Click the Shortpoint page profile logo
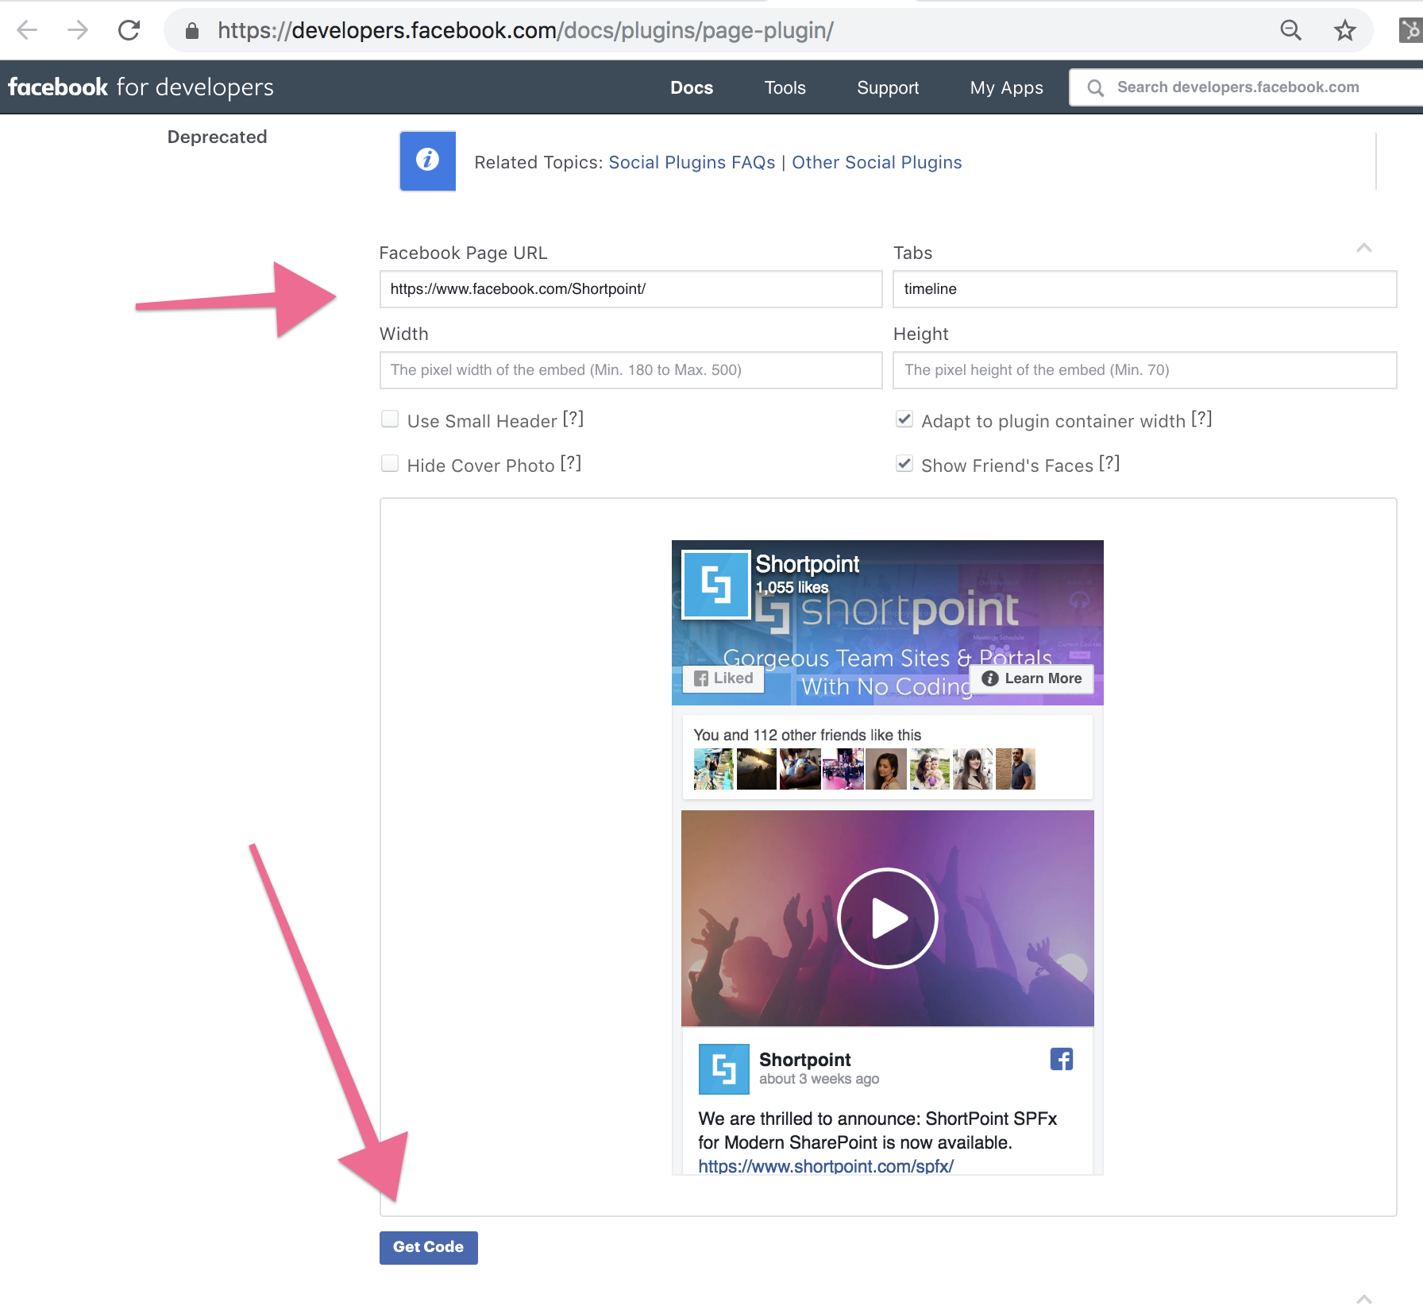 716,585
